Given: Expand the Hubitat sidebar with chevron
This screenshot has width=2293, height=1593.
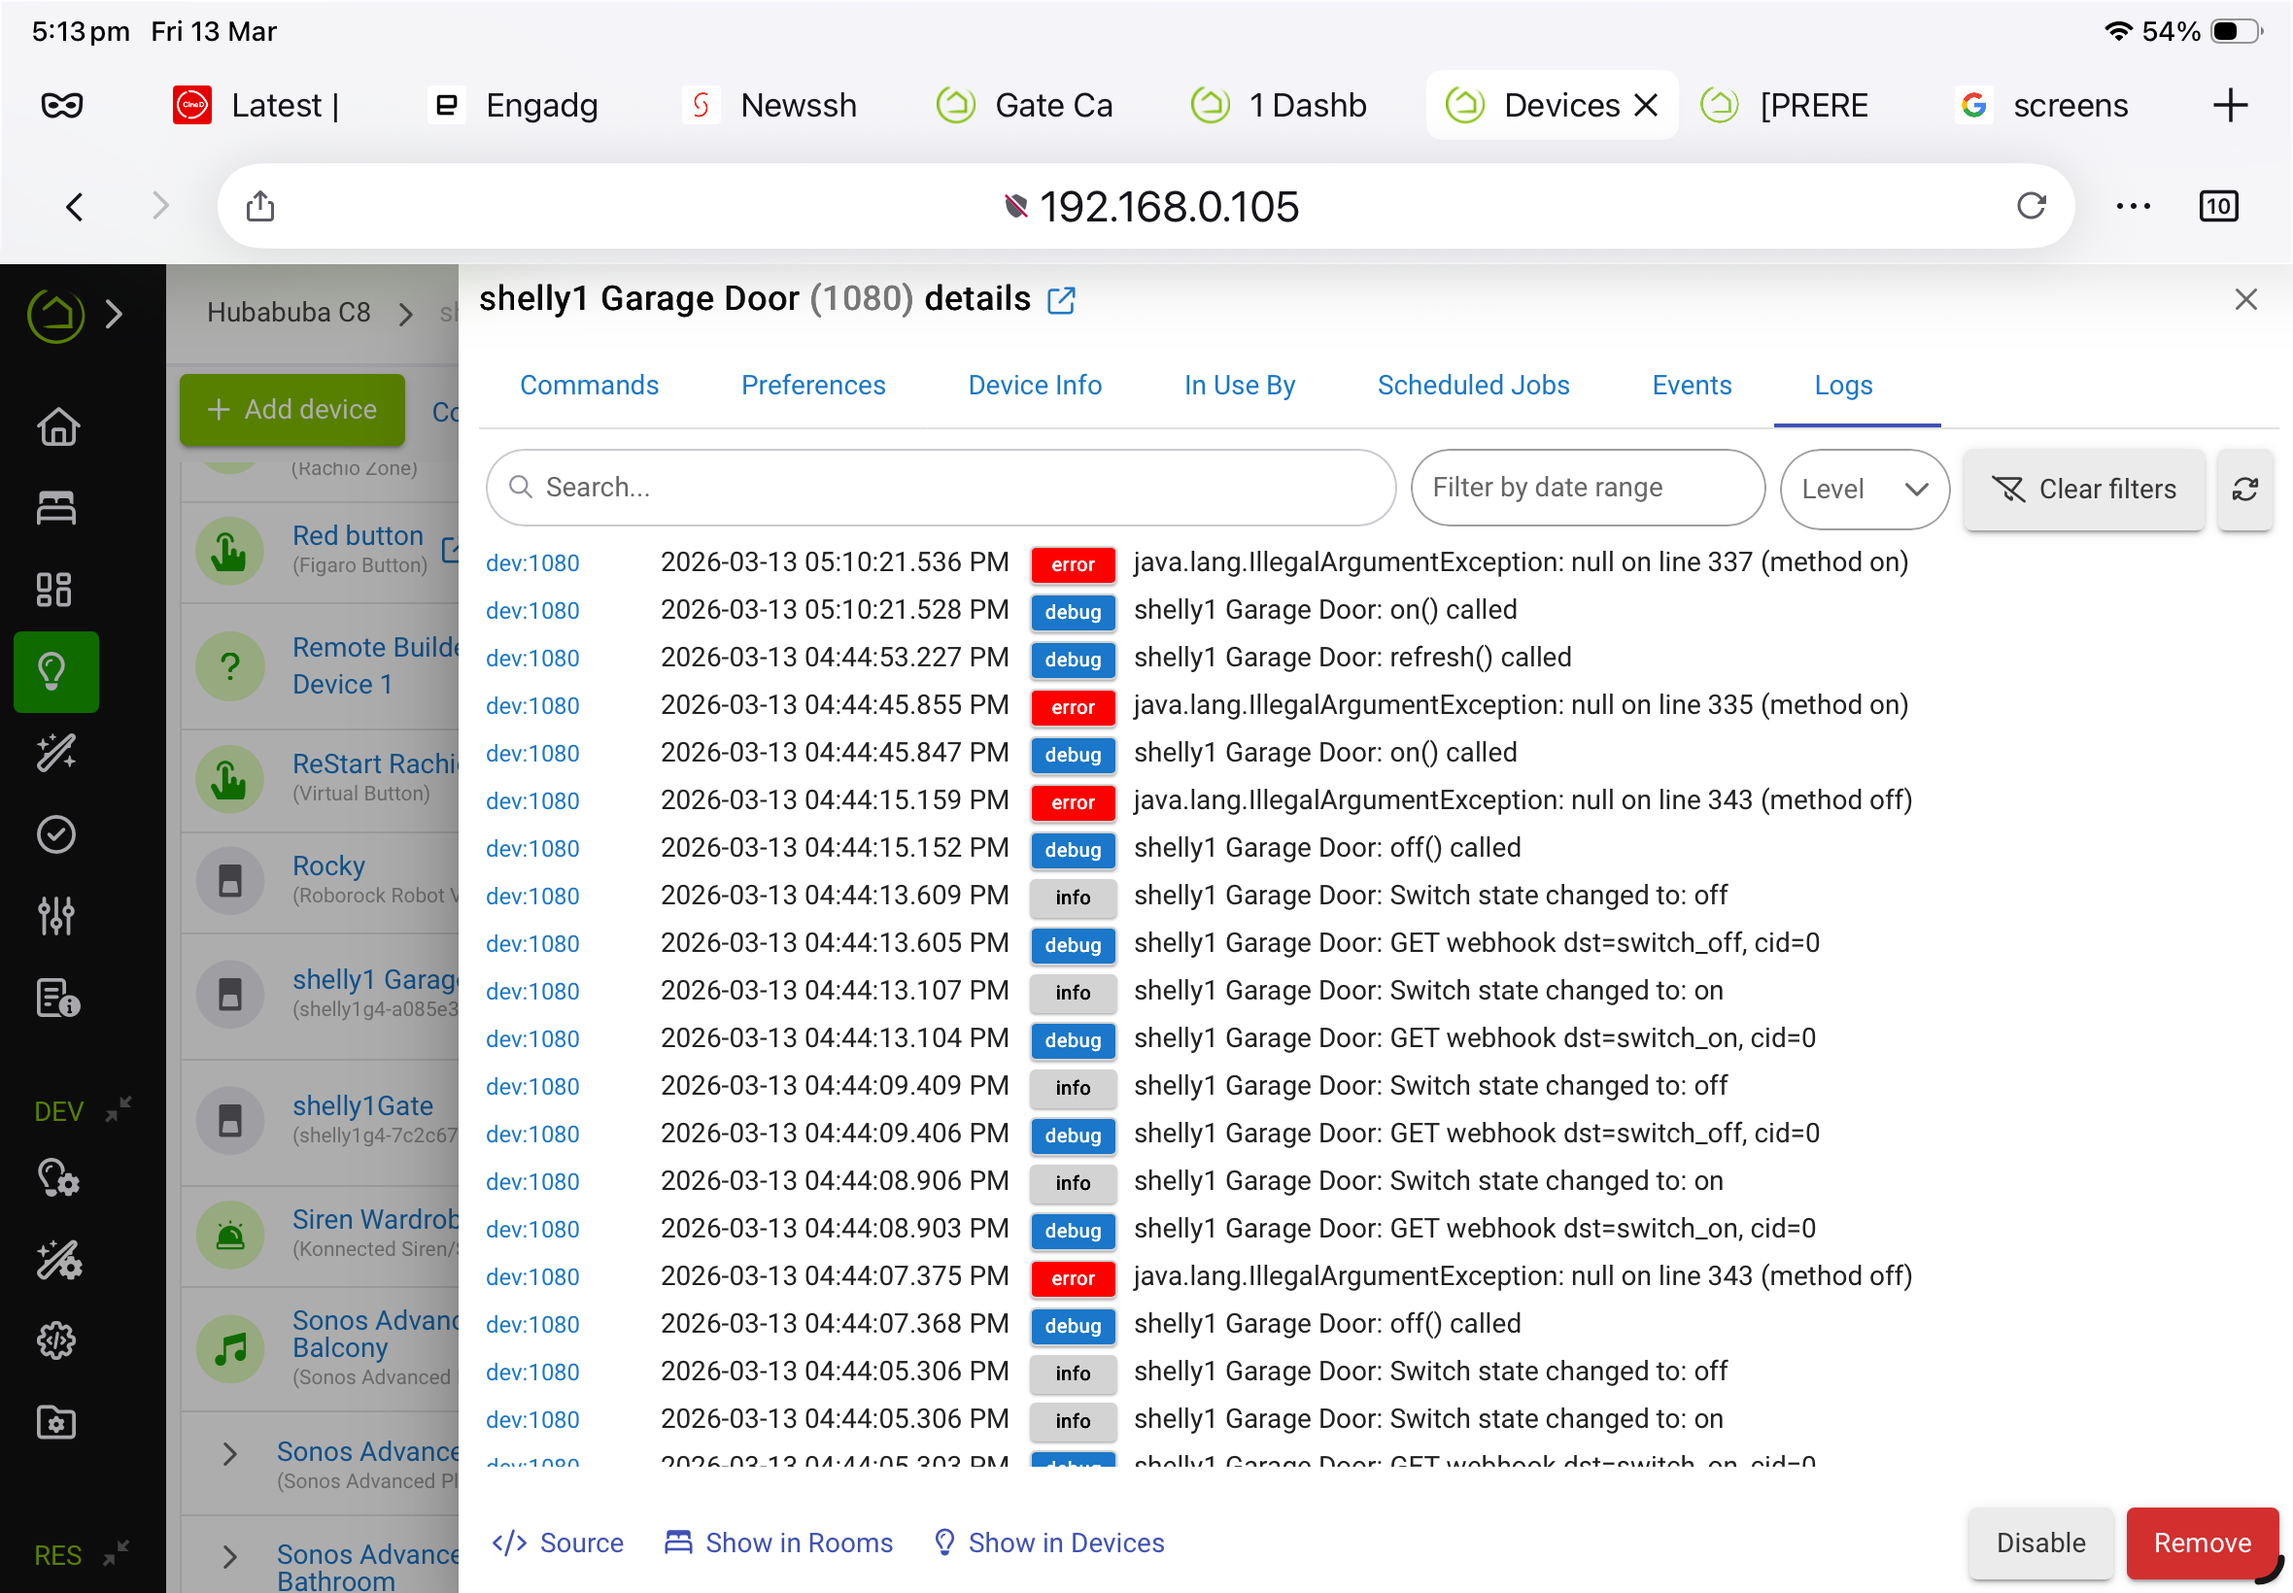Looking at the screenshot, I should [114, 315].
